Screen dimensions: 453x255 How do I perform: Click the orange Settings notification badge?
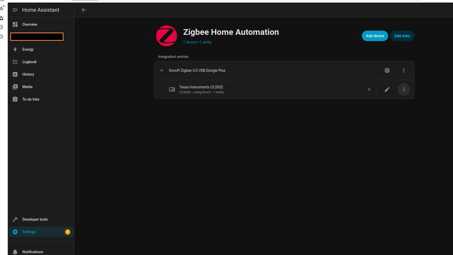67,232
